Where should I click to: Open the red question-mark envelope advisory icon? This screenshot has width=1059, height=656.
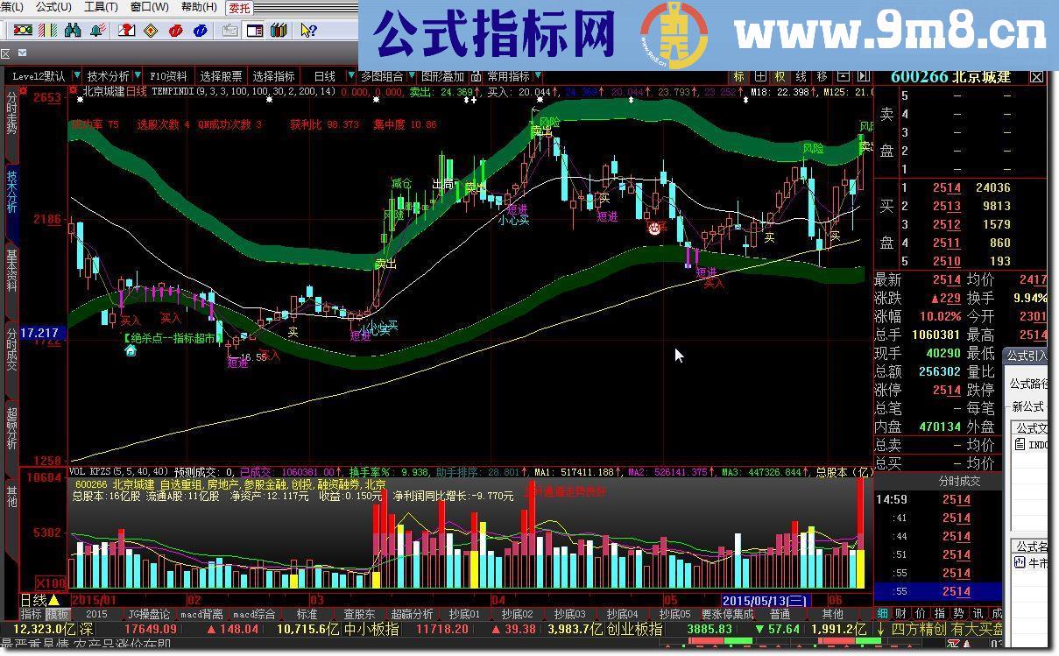(x=126, y=31)
